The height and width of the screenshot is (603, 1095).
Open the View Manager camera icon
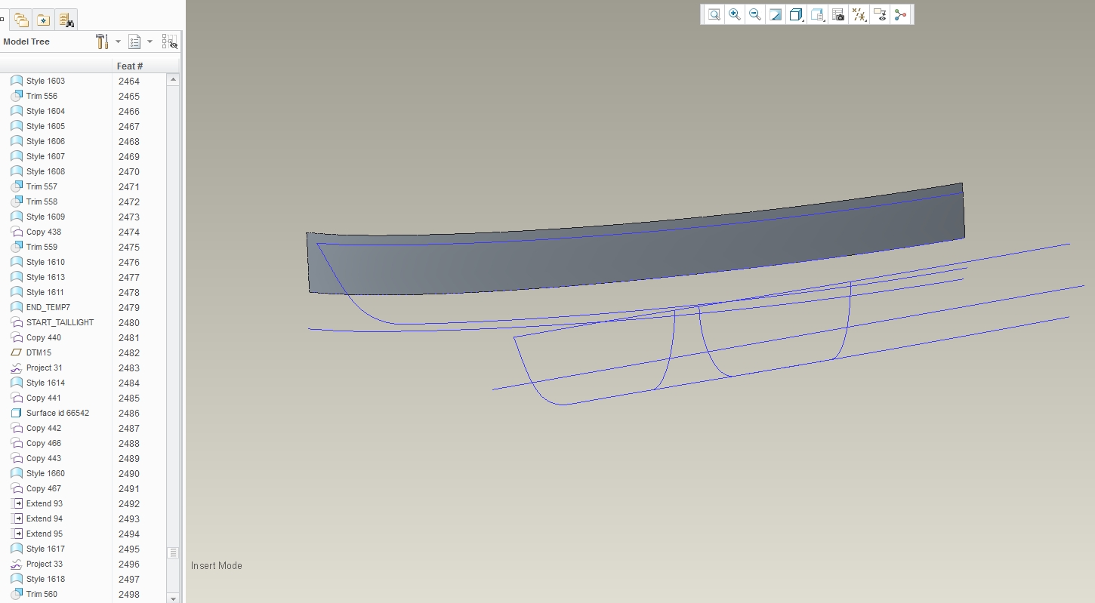tap(837, 14)
